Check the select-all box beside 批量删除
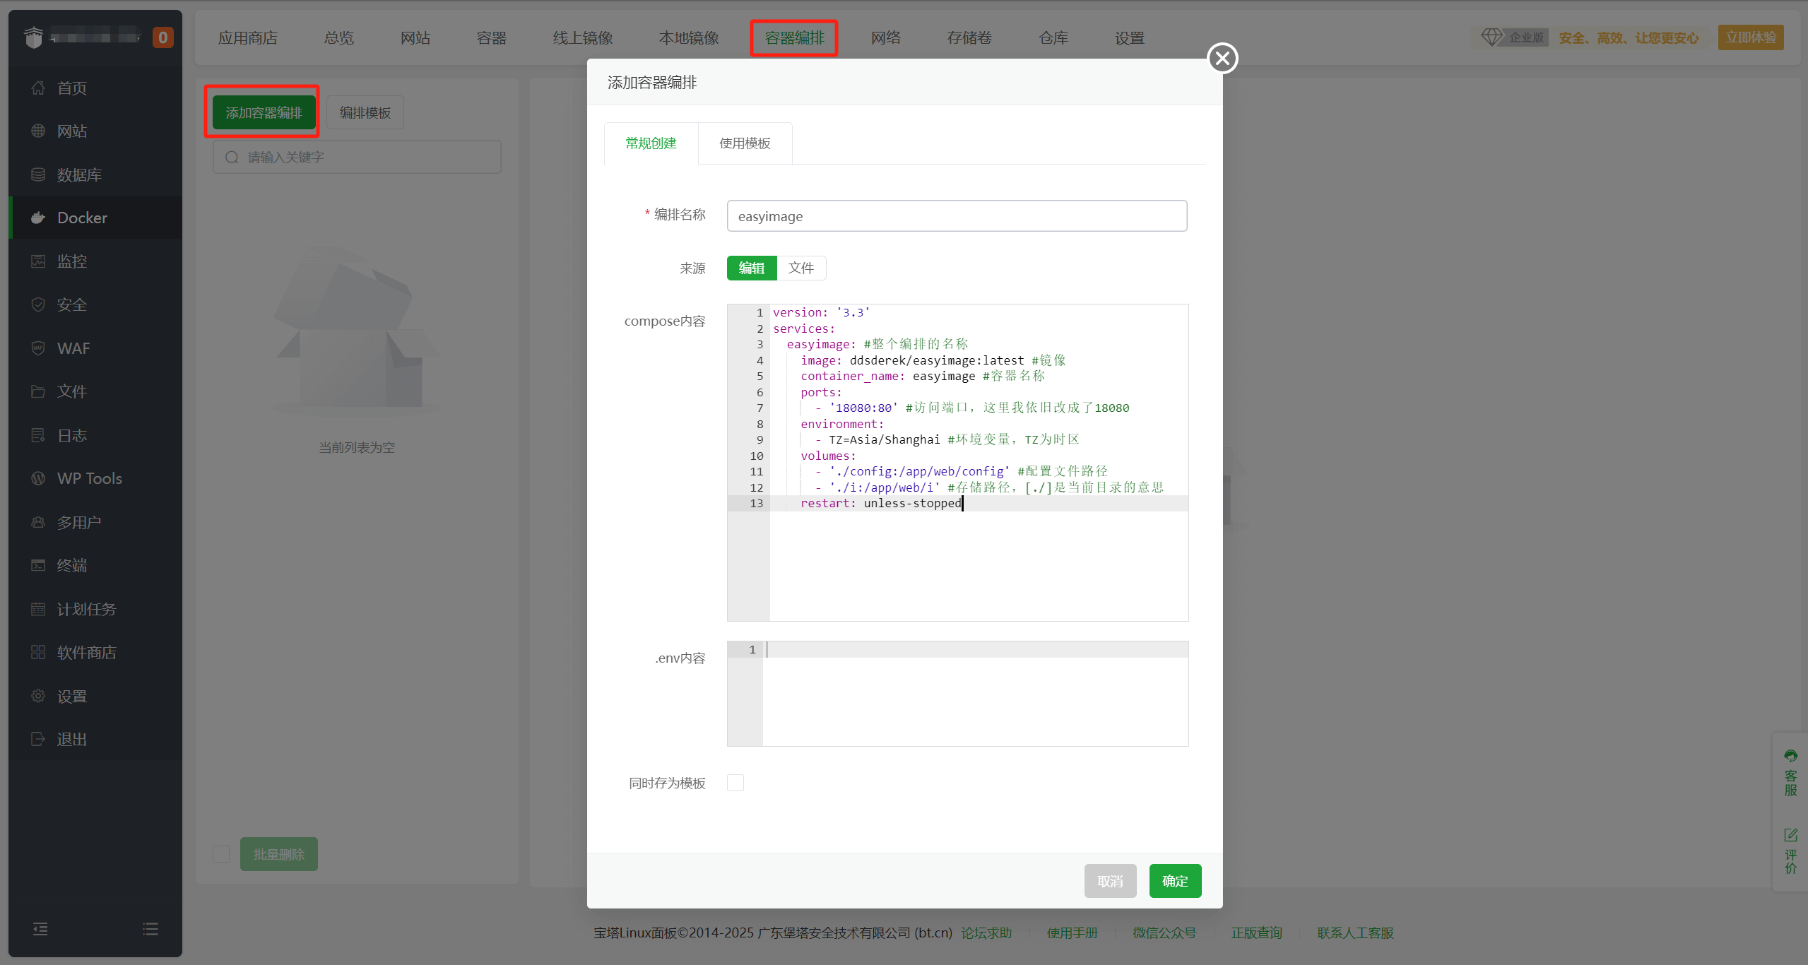This screenshot has height=965, width=1808. point(221,854)
